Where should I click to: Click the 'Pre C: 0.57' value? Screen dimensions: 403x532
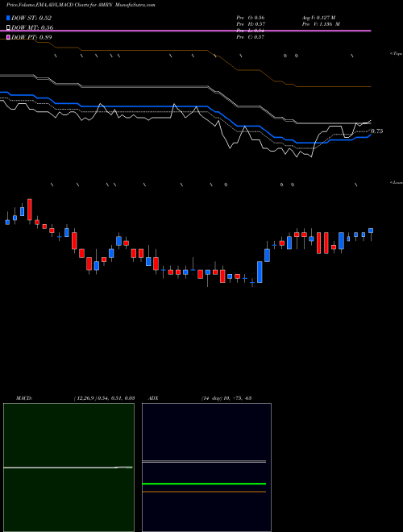(x=251, y=37)
